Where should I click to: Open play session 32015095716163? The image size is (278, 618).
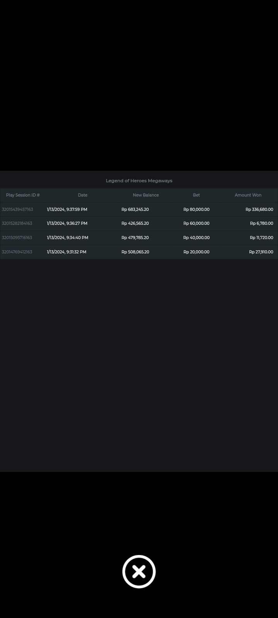point(17,238)
